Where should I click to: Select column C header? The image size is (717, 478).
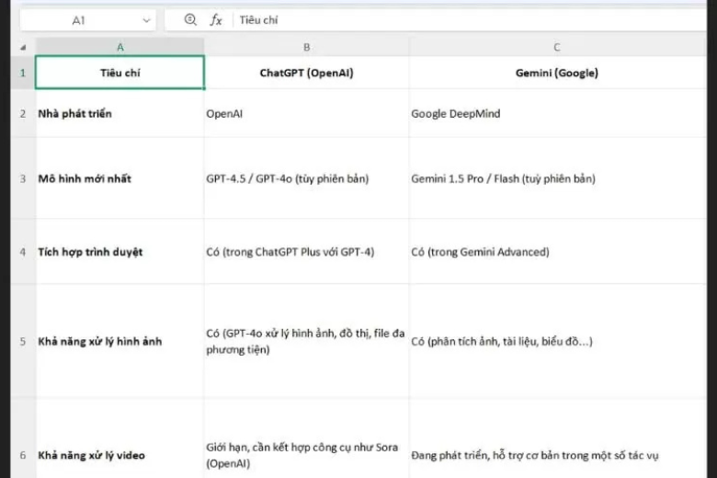(556, 47)
